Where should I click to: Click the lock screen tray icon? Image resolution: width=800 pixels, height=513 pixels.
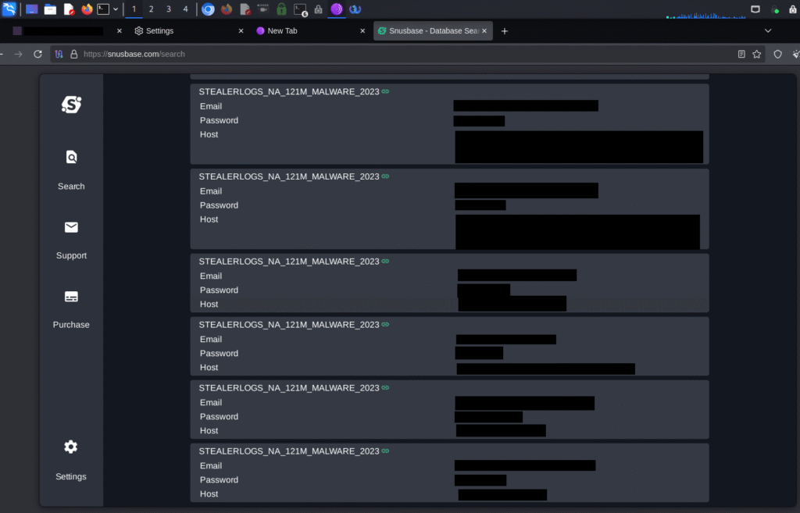(x=794, y=9)
